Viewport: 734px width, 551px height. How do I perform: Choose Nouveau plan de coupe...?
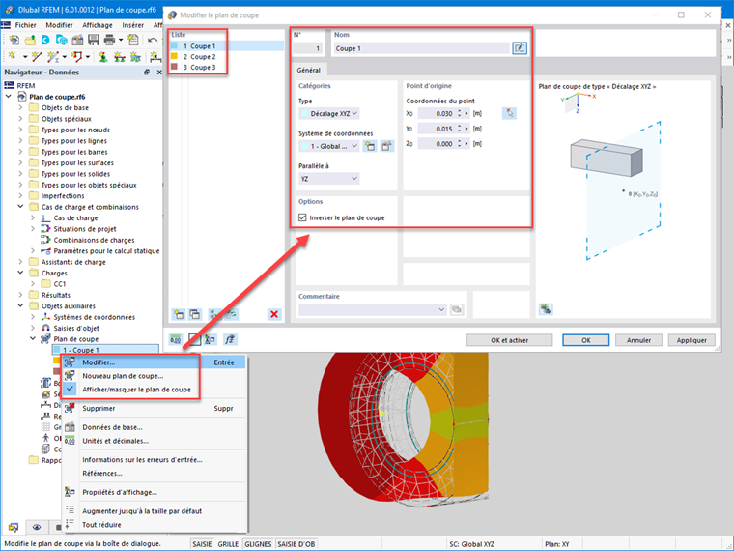click(x=154, y=376)
